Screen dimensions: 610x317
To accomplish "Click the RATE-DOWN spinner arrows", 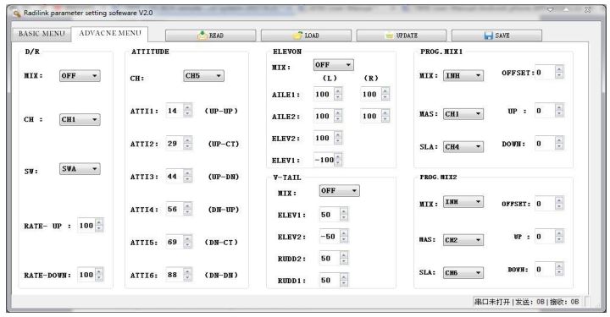I will click(99, 275).
